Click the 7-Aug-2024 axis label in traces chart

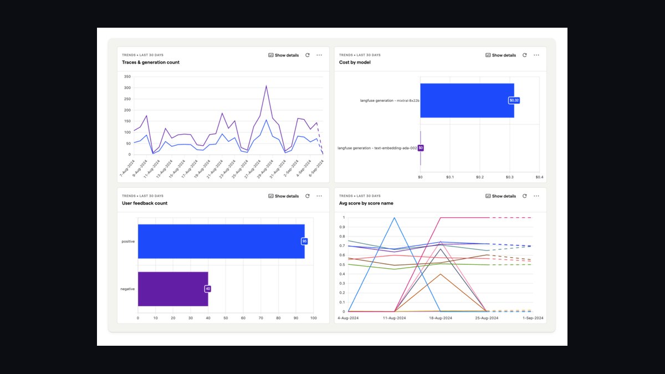click(x=126, y=168)
